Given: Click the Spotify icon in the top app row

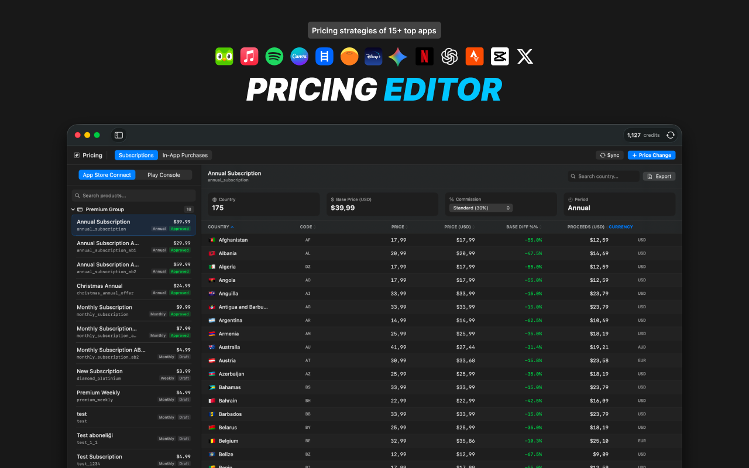Looking at the screenshot, I should [274, 56].
